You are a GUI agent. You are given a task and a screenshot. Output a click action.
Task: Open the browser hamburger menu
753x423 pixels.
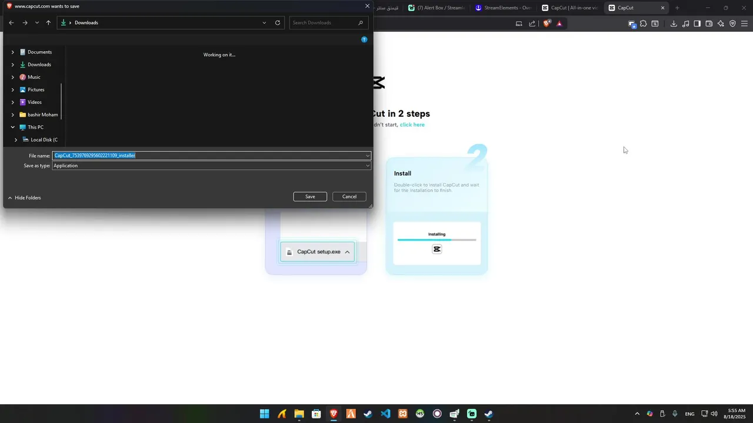(x=744, y=23)
